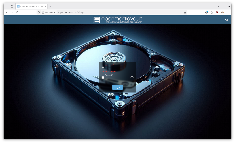The width and height of the screenshot is (235, 143).
Task: Open the browser extensions puzzle icon
Action: 211,12
